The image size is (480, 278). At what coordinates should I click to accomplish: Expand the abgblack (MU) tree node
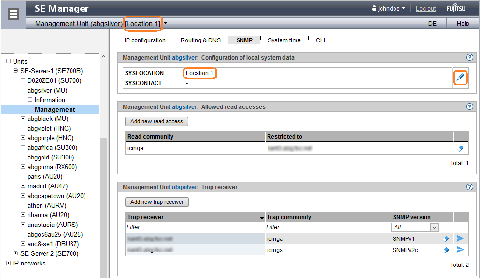pos(23,119)
